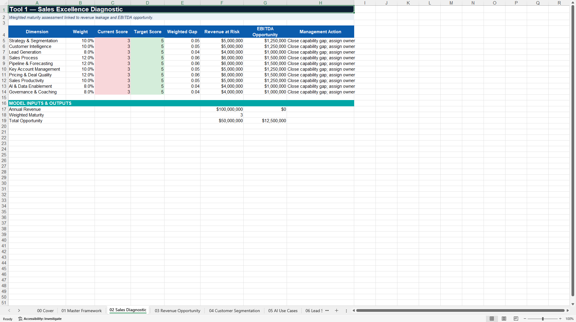Click the 'EBITDA Opportunity' header cell

(265, 32)
